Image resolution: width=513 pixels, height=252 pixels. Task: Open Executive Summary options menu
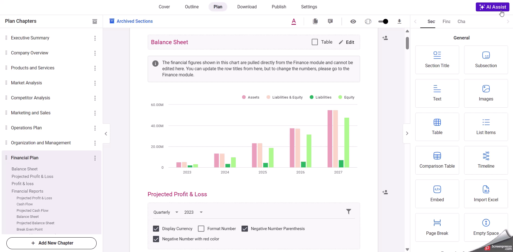click(x=95, y=38)
